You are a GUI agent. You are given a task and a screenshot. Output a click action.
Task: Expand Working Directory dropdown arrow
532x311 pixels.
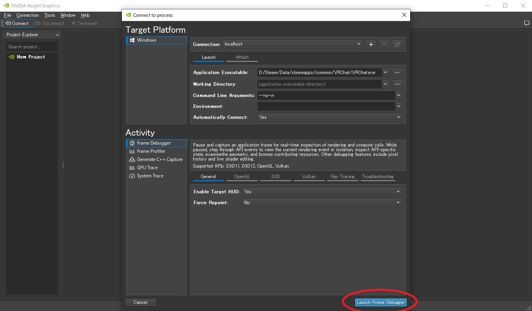(385, 84)
